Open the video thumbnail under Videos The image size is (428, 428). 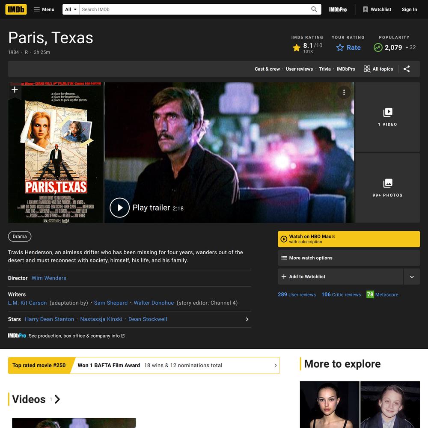(74, 423)
